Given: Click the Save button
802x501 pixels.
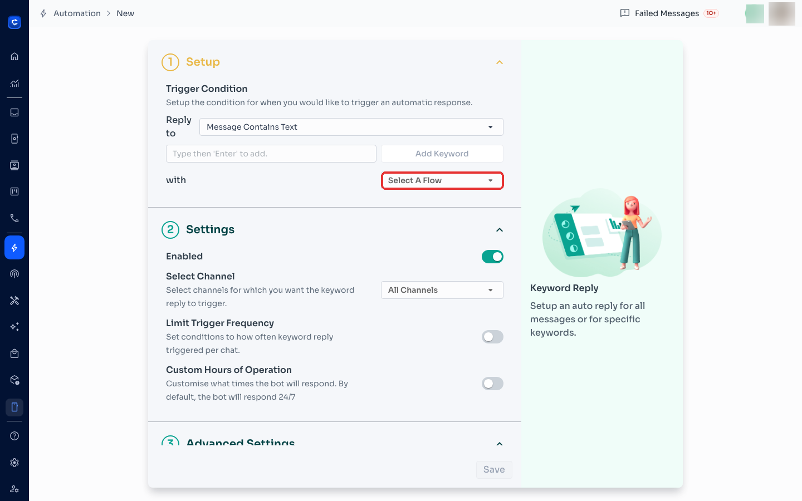Looking at the screenshot, I should pos(494,470).
